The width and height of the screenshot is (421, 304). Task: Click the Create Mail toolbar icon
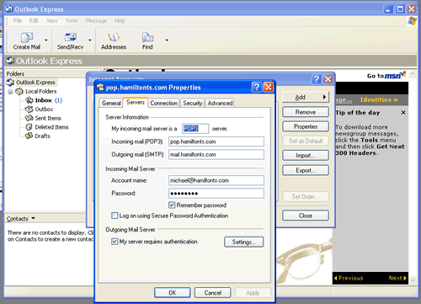point(27,37)
